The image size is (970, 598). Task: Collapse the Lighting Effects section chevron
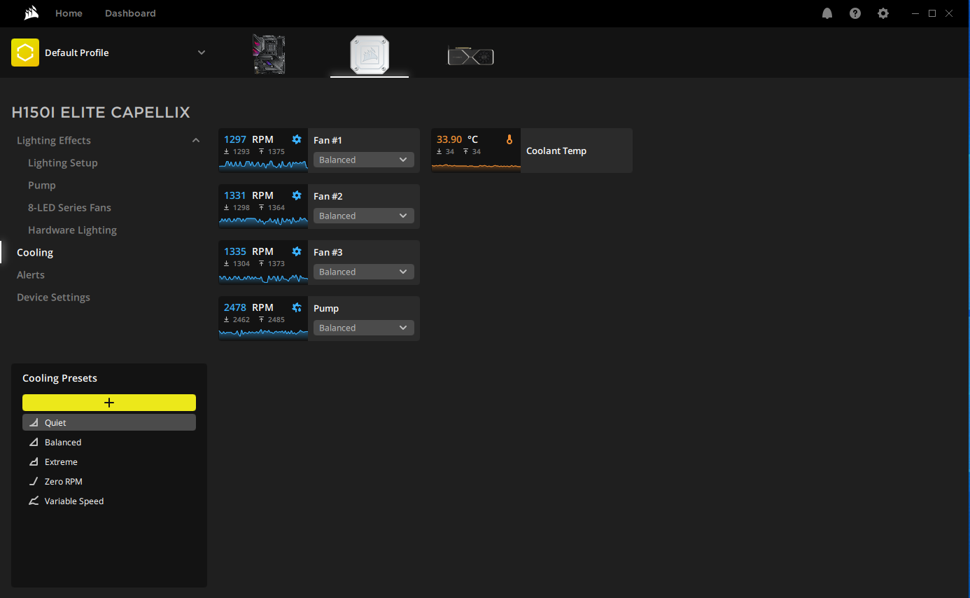click(196, 141)
